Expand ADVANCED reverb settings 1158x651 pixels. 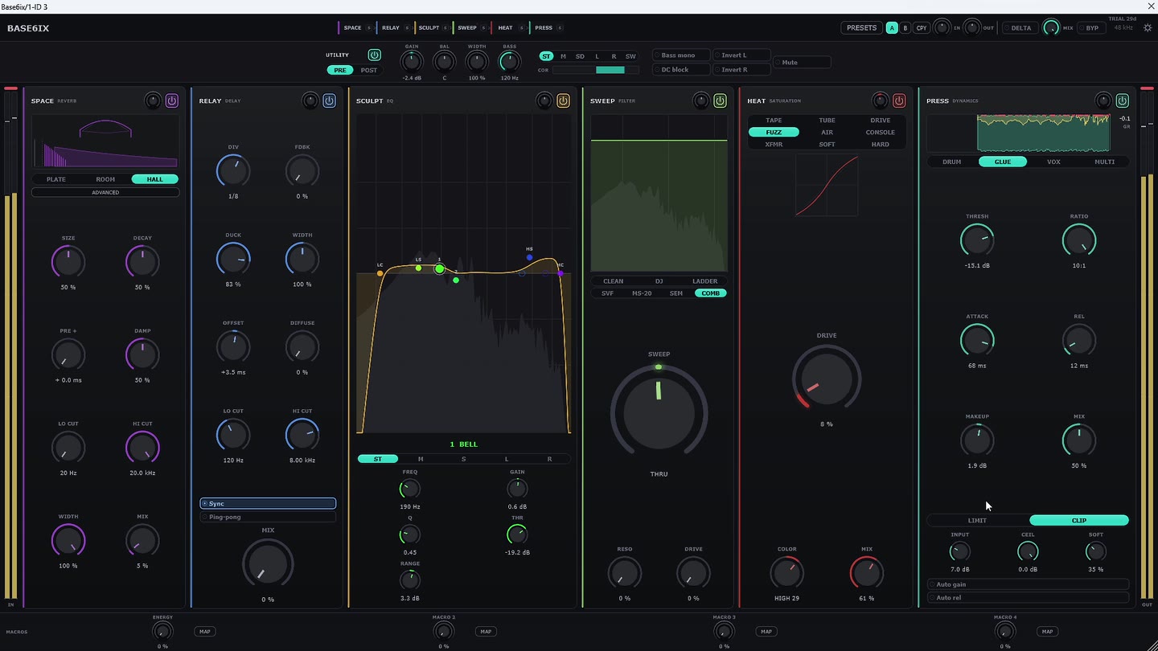105,192
